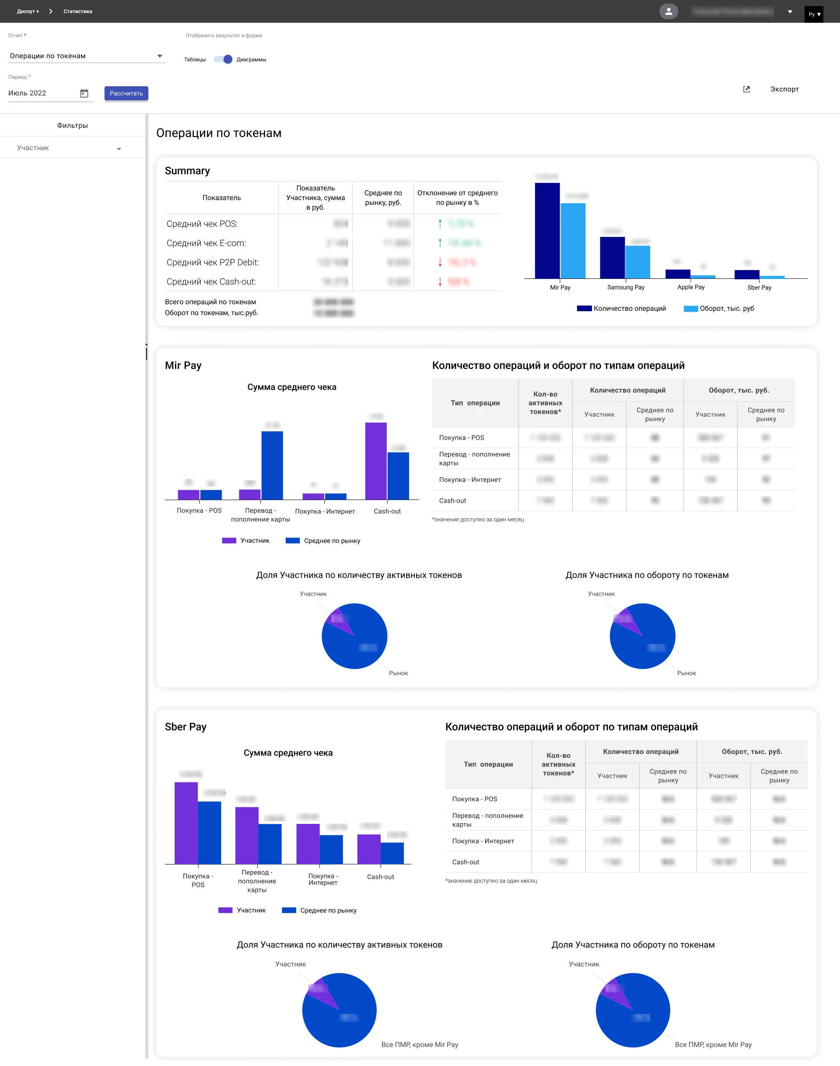This screenshot has height=1066, width=840.
Task: Click the red down arrow for Cash-out
Action: pos(440,281)
